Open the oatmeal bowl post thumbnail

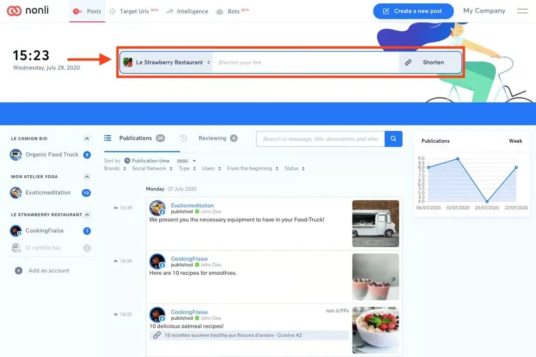[375, 330]
